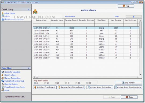Image resolution: width=145 pixels, height=103 pixels.
Task: Click the Active clients icon in Quick Jump
Action: point(3,13)
